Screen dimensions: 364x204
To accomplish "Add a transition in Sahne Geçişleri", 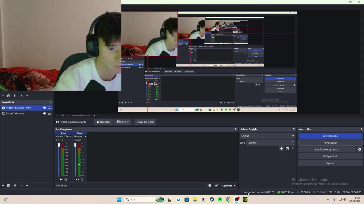I will point(282,149).
